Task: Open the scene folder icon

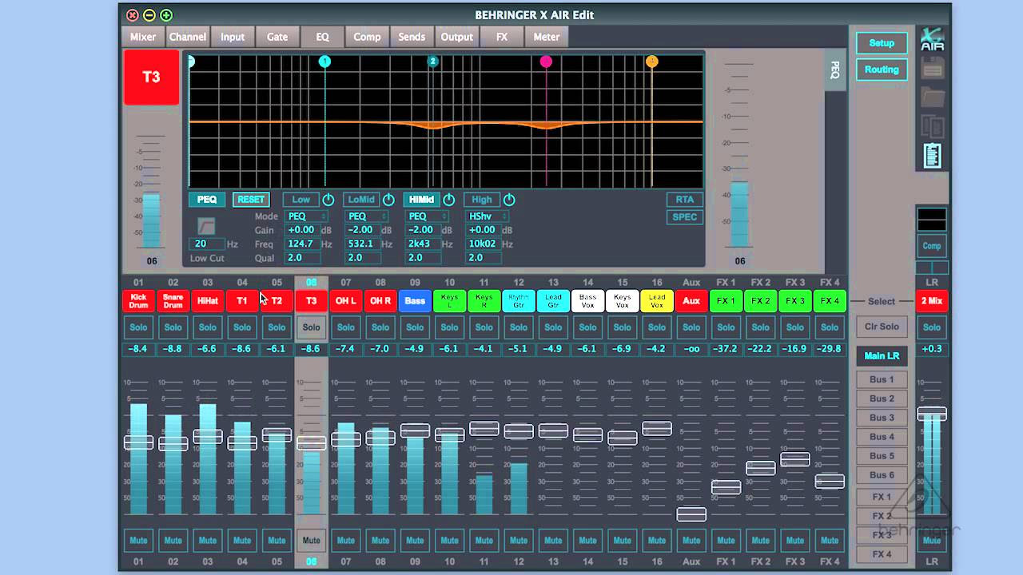Action: tap(931, 96)
